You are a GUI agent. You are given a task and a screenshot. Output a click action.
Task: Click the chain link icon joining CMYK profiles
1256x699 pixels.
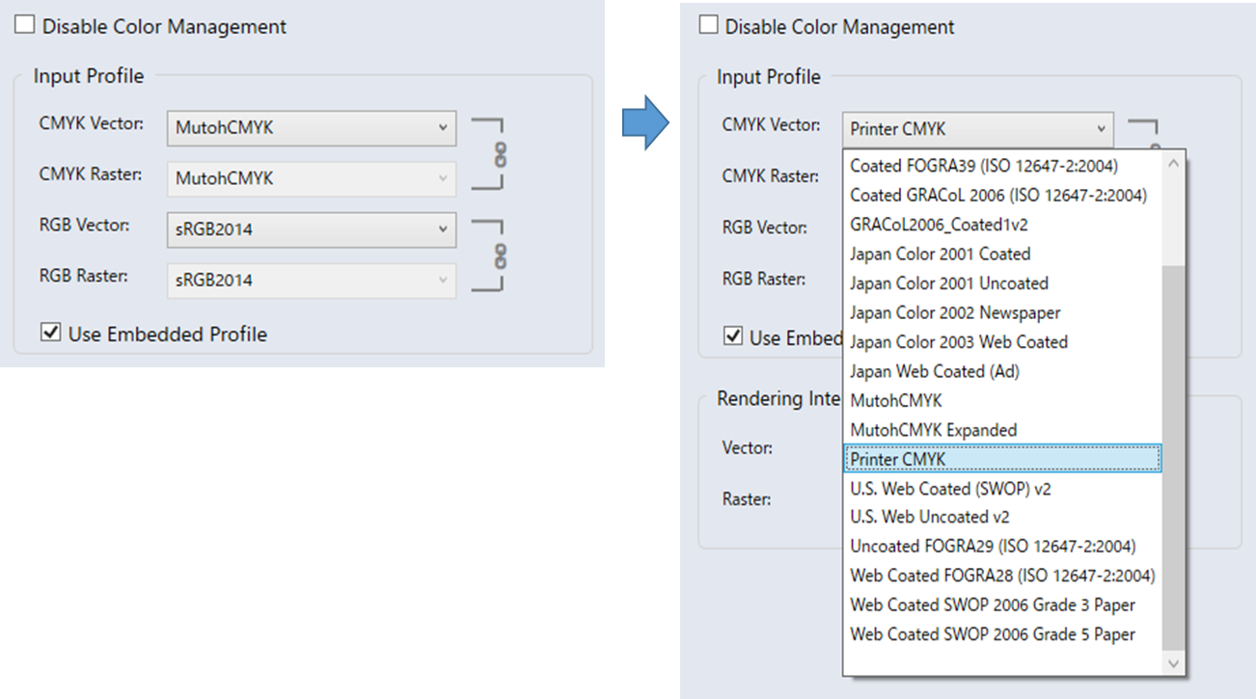pyautogui.click(x=500, y=152)
